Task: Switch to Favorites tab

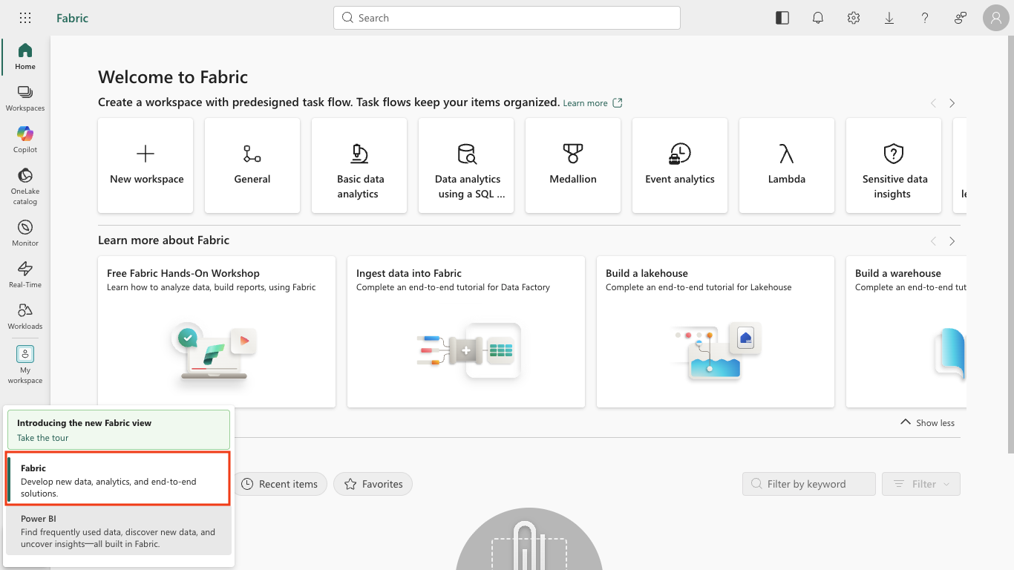Action: click(x=373, y=484)
